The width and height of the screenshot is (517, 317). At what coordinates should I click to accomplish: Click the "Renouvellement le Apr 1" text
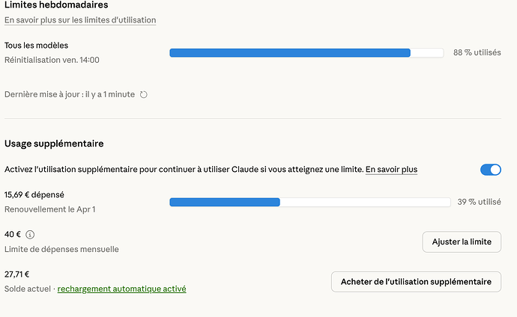pos(49,209)
